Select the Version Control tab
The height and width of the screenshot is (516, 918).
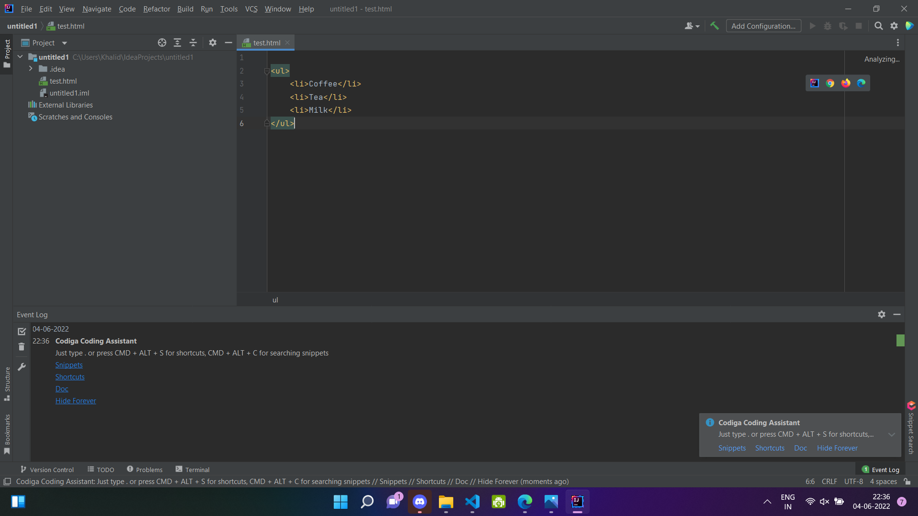tap(47, 469)
